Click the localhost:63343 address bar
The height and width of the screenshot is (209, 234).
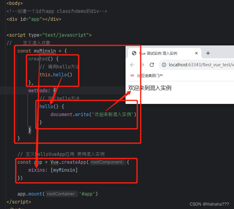pos(196,65)
